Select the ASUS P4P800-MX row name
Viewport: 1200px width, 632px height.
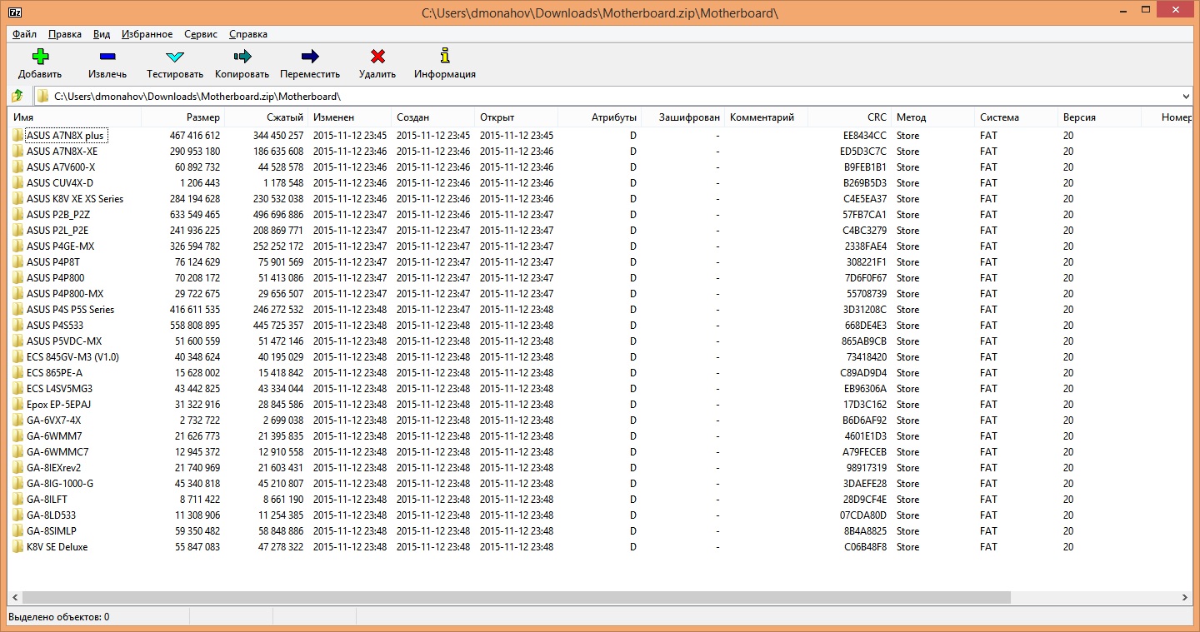coord(65,293)
